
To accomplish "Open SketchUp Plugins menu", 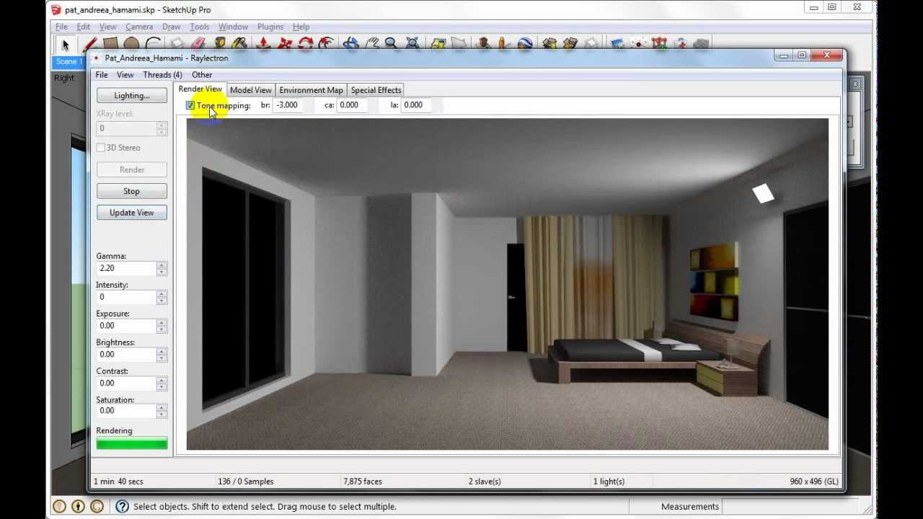I will 270,27.
